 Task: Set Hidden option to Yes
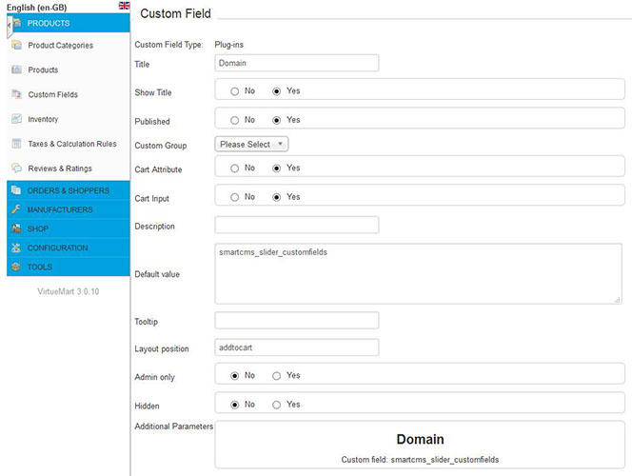coord(277,405)
